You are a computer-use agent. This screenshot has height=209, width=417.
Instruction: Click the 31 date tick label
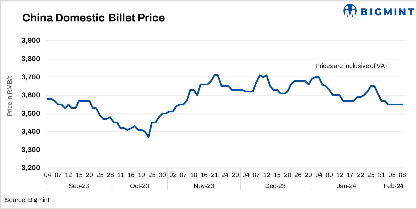coord(382,175)
